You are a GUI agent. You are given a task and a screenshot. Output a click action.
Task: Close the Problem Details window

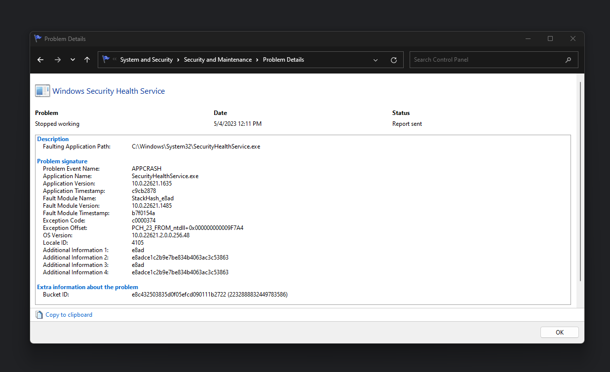pyautogui.click(x=573, y=38)
